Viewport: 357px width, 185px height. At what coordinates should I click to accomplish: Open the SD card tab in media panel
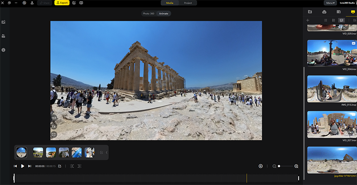(339, 12)
